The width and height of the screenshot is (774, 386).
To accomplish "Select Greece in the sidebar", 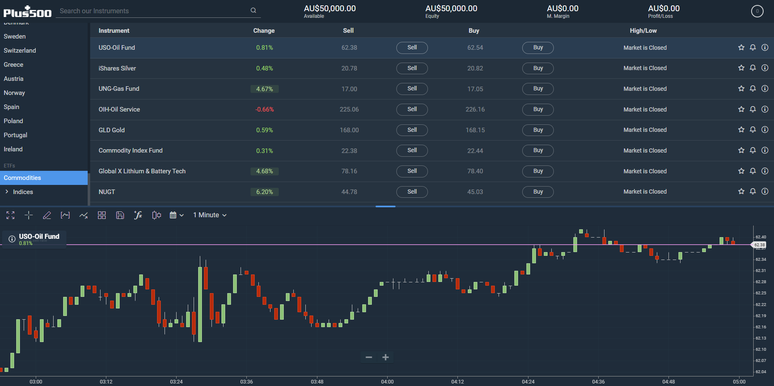I will point(13,65).
